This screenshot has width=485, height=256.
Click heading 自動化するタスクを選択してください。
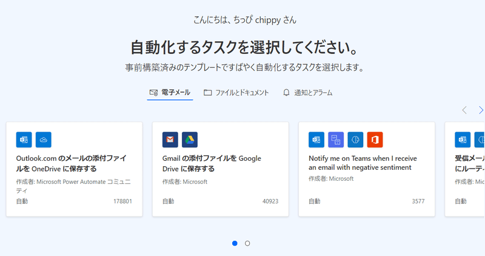coord(244,47)
